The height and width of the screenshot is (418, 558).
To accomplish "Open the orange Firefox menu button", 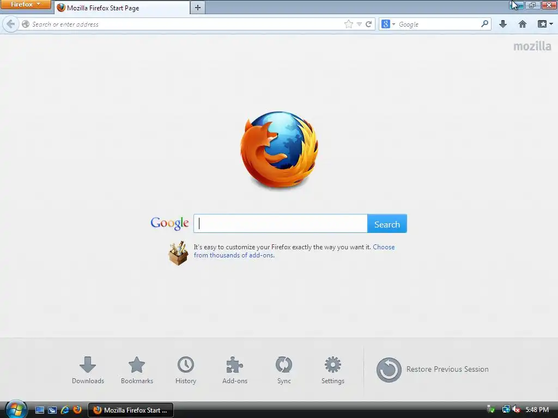I will pyautogui.click(x=26, y=4).
